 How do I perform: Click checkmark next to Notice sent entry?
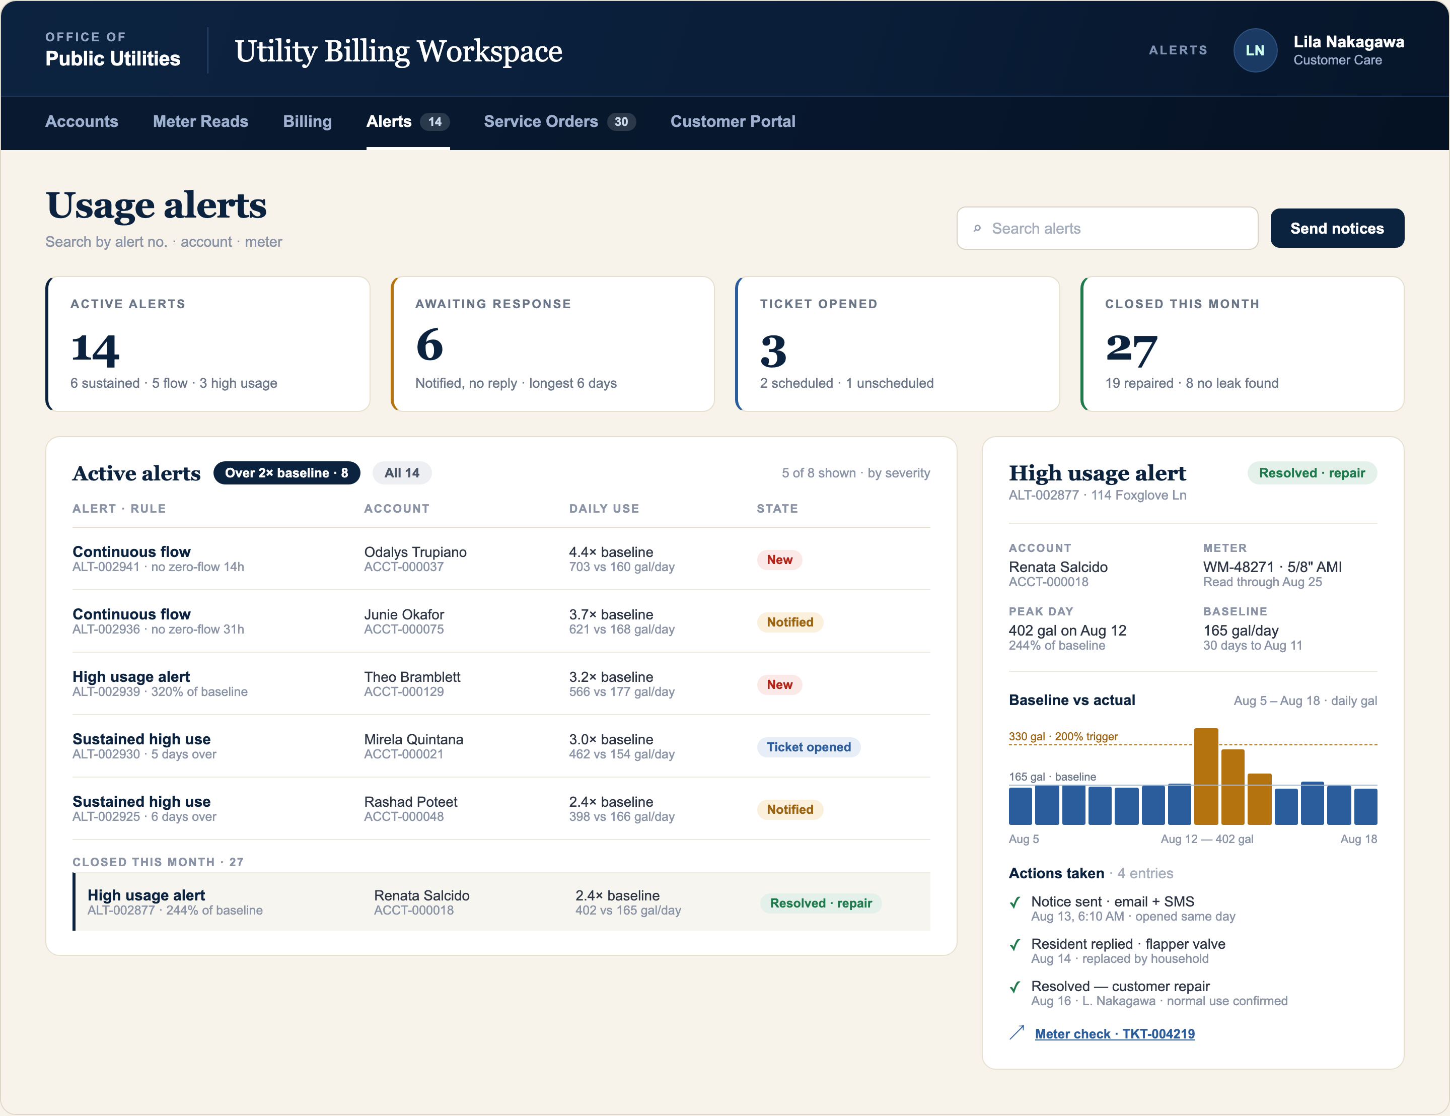point(1015,902)
